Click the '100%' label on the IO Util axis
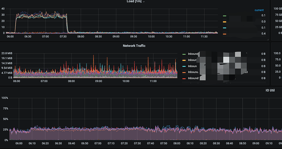The width and height of the screenshot is (282, 149). click(x=5, y=98)
